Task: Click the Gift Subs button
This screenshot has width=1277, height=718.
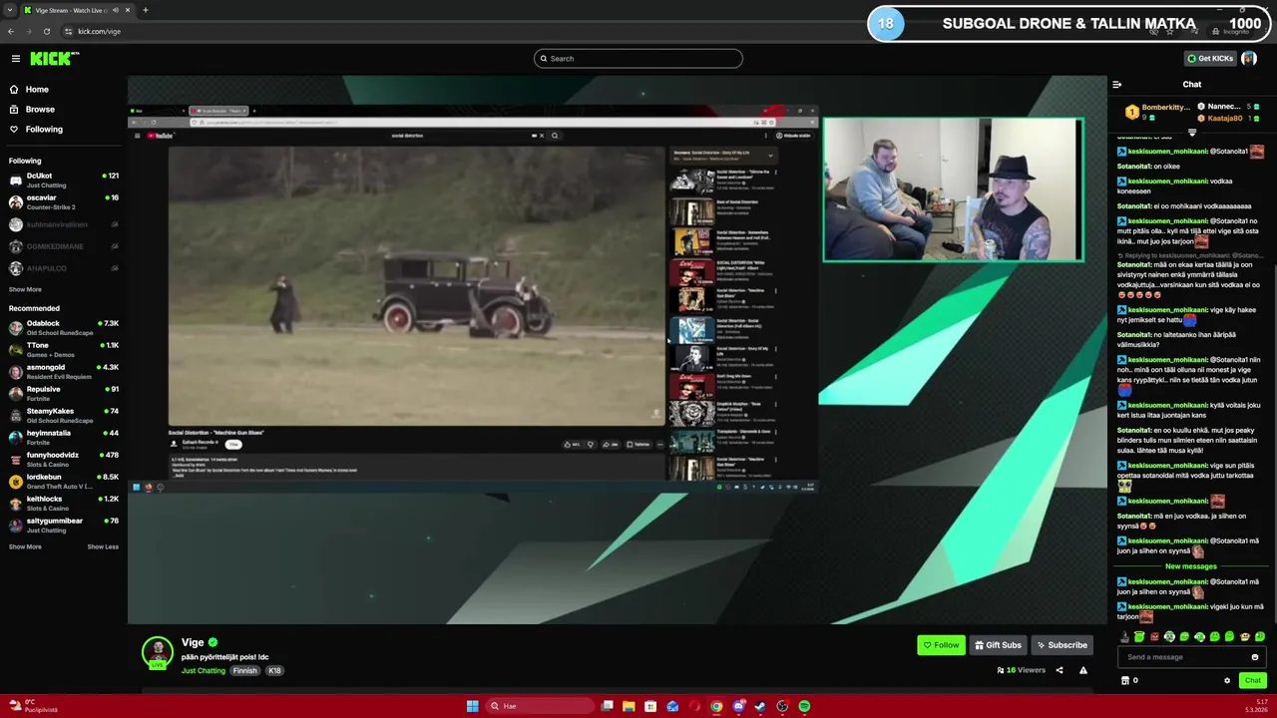Action: click(998, 645)
